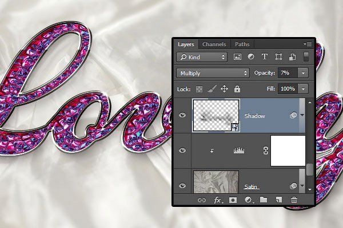This screenshot has height=228, width=343.
Task: Filter layers by adjustment layer icon
Action: pyautogui.click(x=251, y=57)
